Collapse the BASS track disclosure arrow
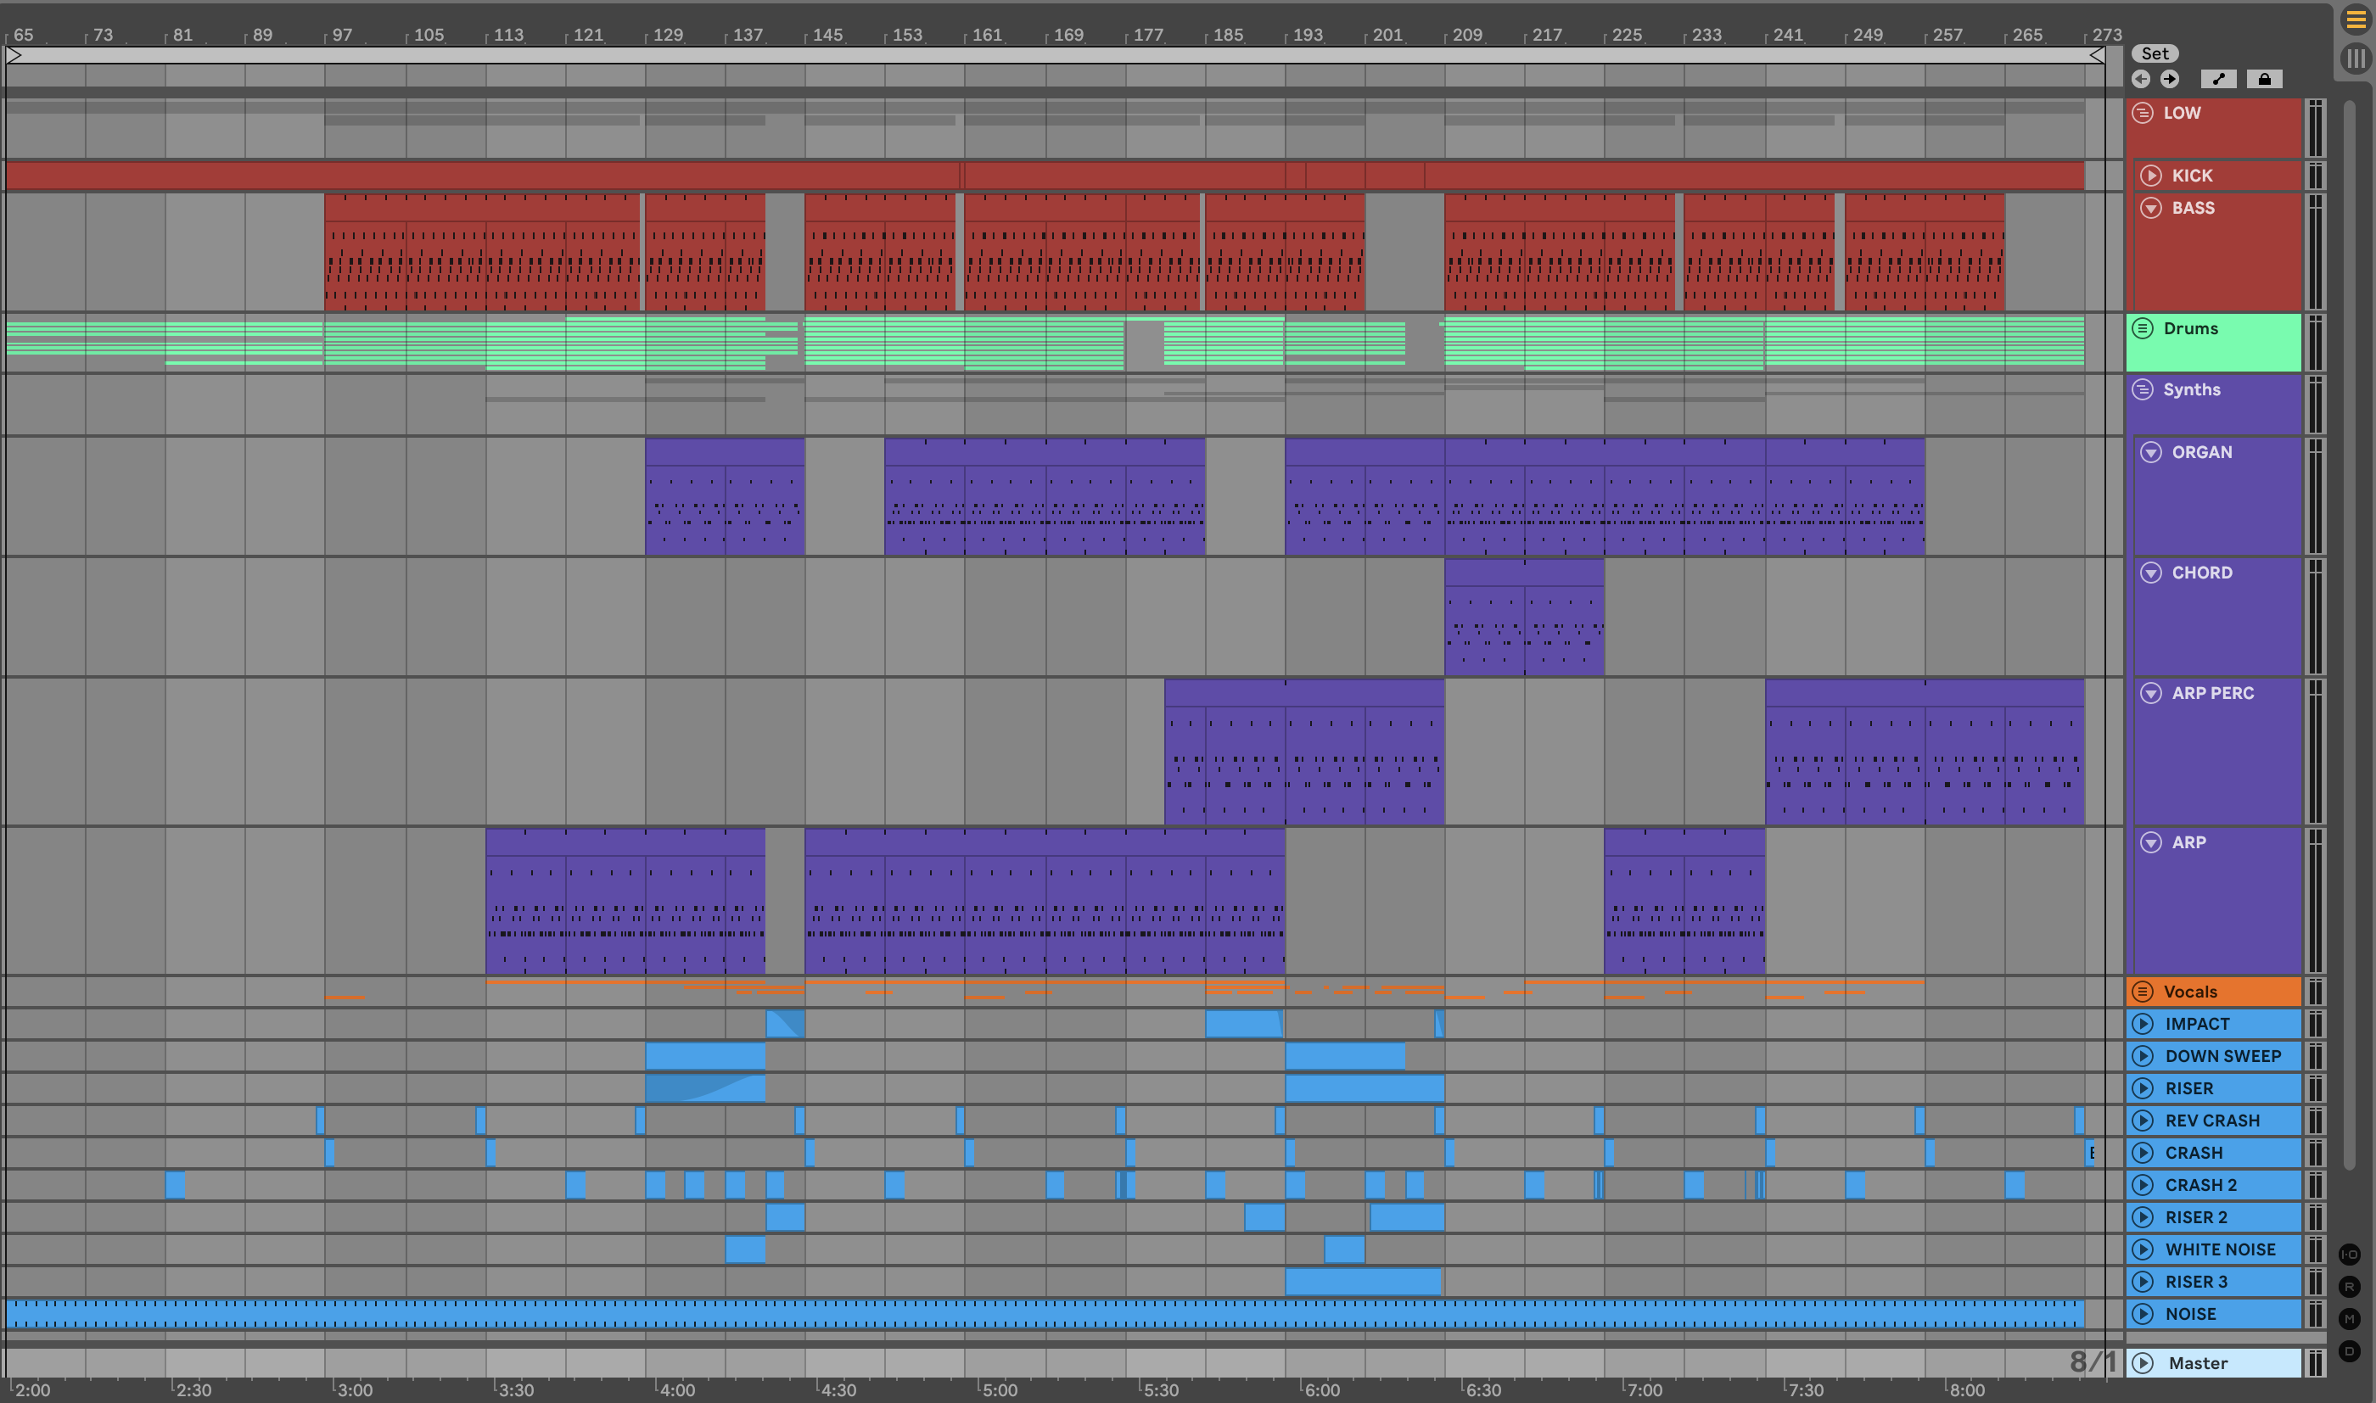2376x1403 pixels. [2151, 208]
